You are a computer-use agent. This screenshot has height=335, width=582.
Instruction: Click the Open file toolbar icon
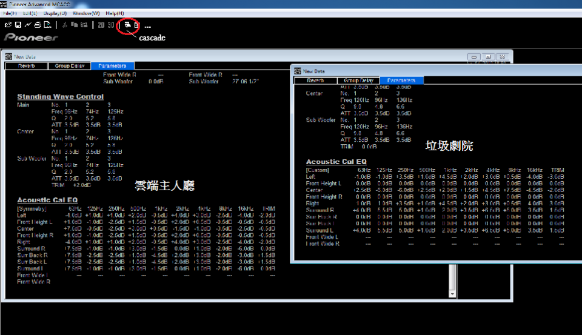[8, 25]
